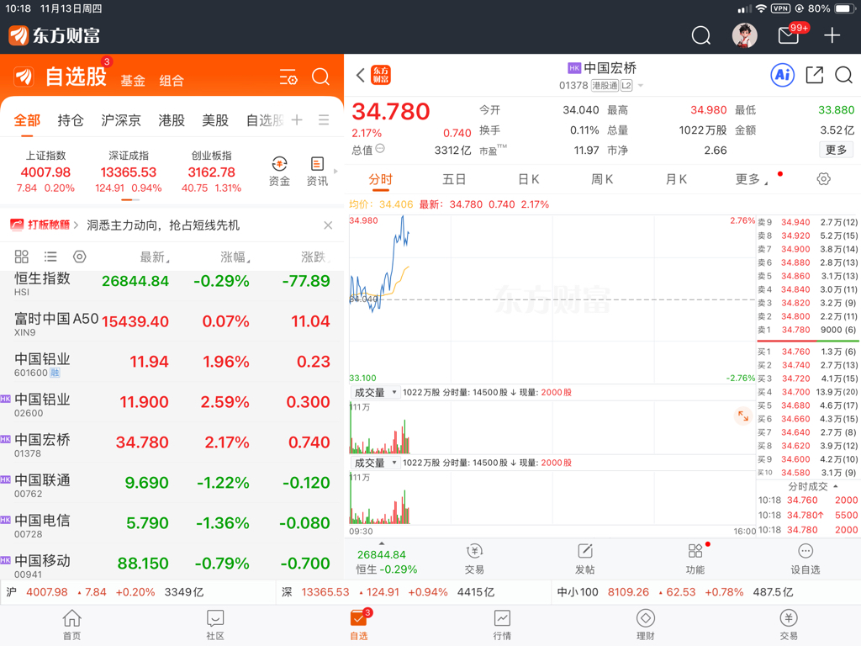Expand the chart with fullscreen arrows icon

[743, 416]
